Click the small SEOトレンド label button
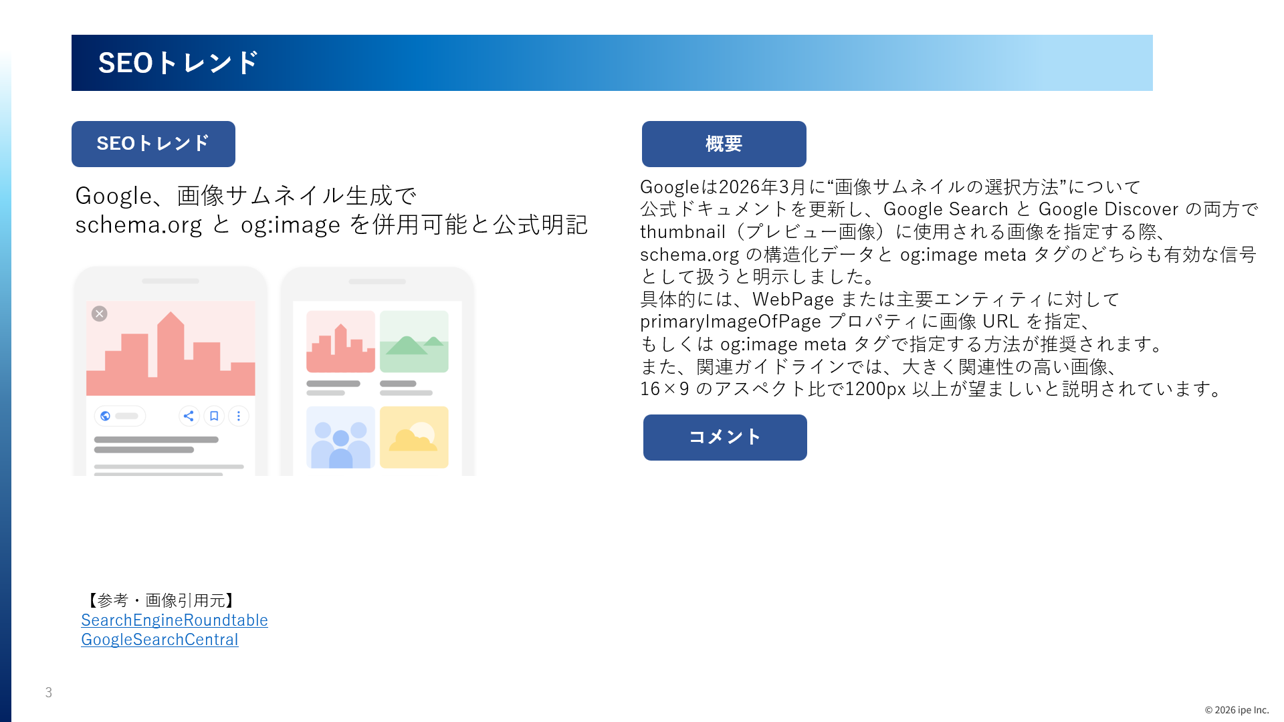The image size is (1284, 722). pyautogui.click(x=153, y=144)
